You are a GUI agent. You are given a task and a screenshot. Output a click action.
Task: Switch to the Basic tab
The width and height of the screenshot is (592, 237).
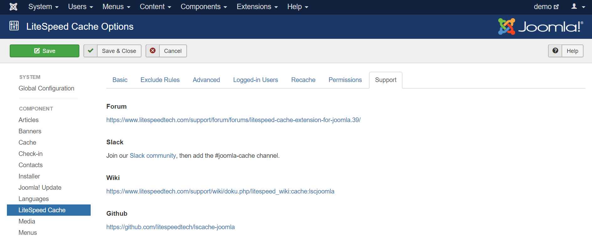(x=120, y=80)
